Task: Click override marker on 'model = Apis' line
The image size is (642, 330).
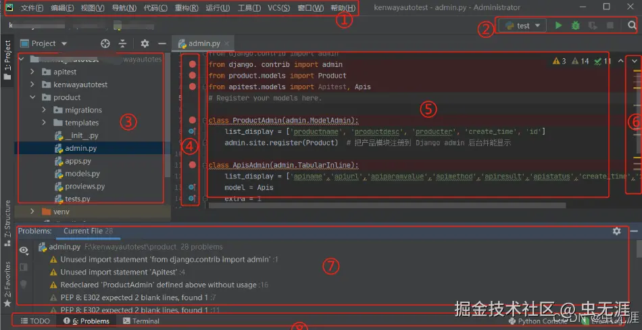Action: click(192, 187)
